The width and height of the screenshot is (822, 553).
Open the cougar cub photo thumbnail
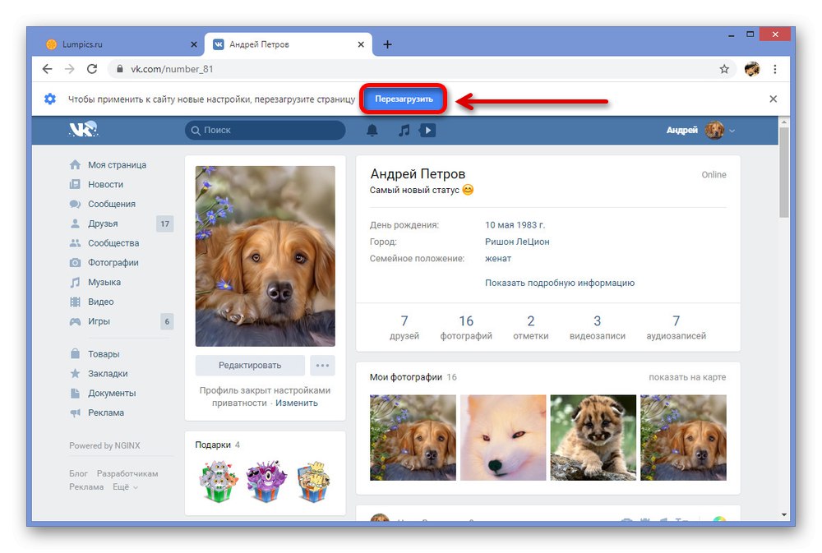click(x=593, y=438)
